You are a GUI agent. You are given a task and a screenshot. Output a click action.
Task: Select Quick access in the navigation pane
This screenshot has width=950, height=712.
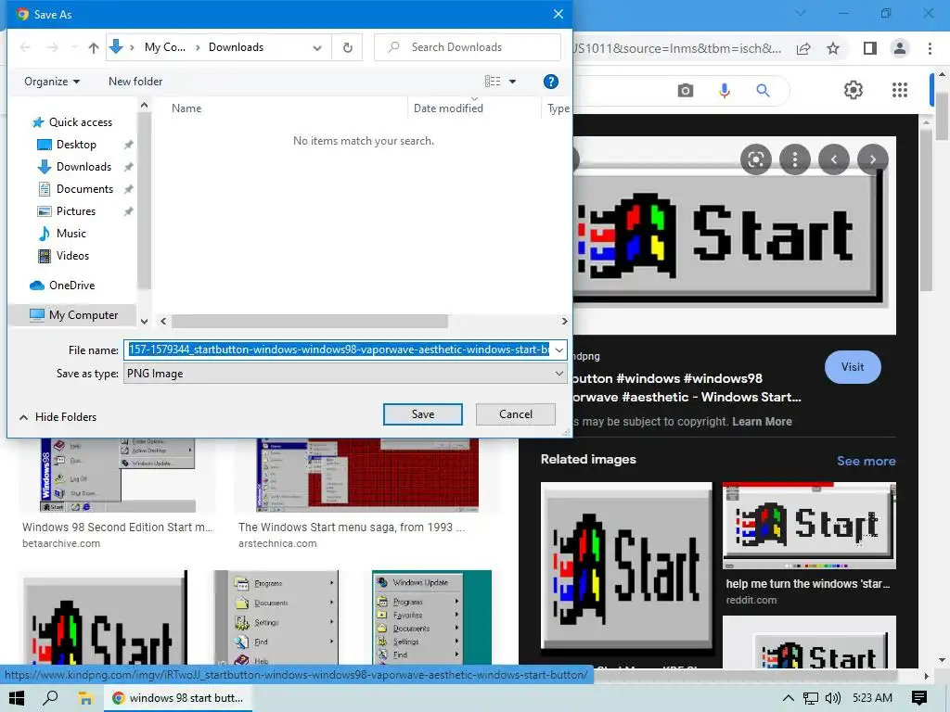pos(73,122)
